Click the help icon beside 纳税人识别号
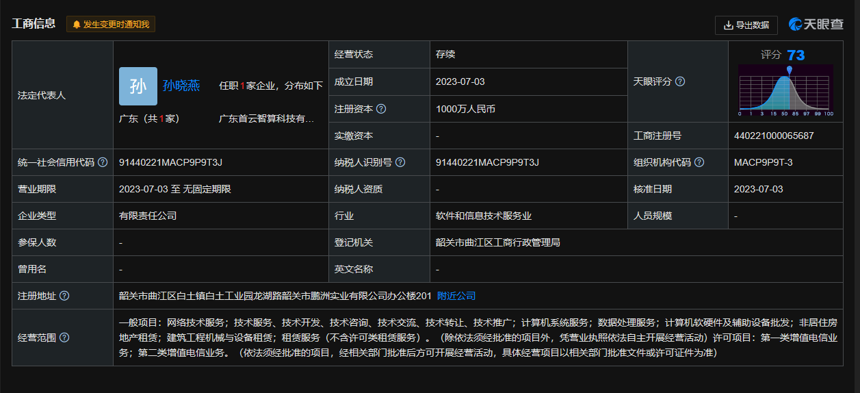Image resolution: width=860 pixels, height=393 pixels. click(401, 162)
